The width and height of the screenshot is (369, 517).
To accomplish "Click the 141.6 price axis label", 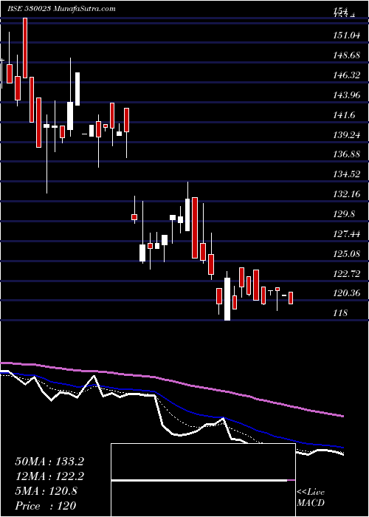I will coord(345,115).
